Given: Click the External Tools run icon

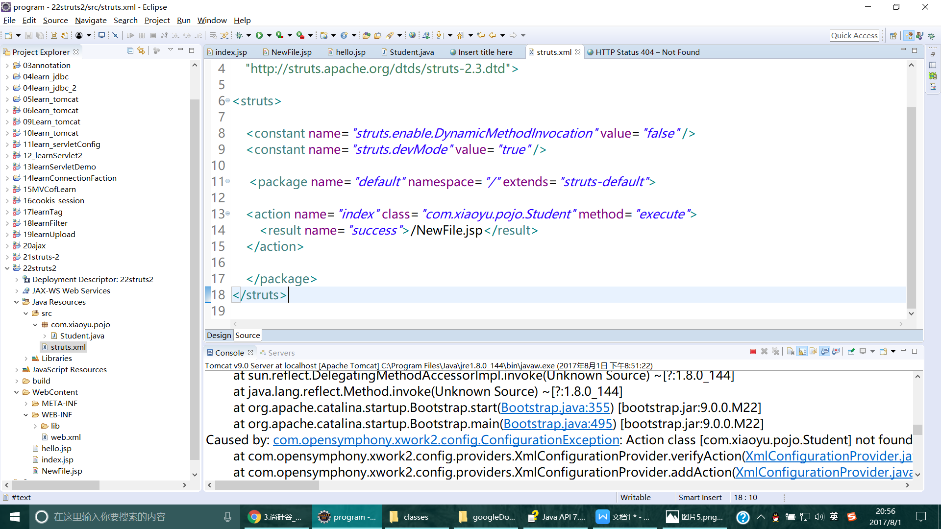Looking at the screenshot, I should coord(300,35).
